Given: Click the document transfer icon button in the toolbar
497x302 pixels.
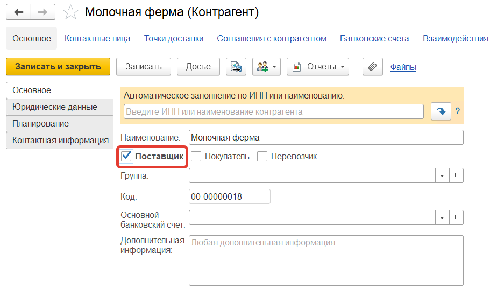Looking at the screenshot, I should (236, 67).
